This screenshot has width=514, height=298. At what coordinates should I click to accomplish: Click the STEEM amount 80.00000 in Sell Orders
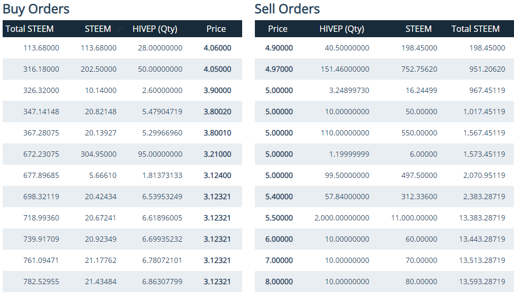click(x=421, y=282)
